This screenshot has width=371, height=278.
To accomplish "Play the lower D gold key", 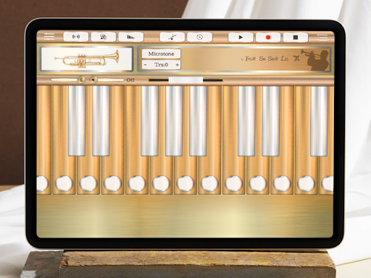I will coord(88,174).
